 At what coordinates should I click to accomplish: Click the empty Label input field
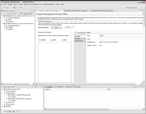(x=121, y=39)
